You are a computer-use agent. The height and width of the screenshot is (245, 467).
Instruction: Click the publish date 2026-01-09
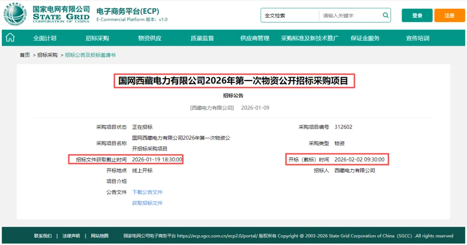255,108
